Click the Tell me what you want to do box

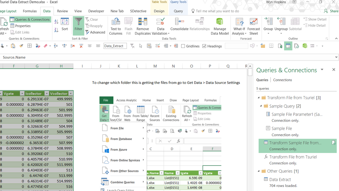click(217, 11)
